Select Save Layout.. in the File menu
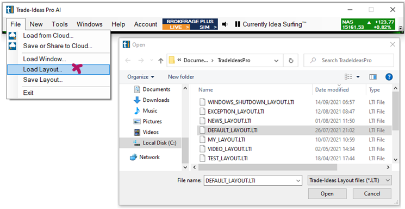This screenshot has height=209, width=405. [x=43, y=80]
